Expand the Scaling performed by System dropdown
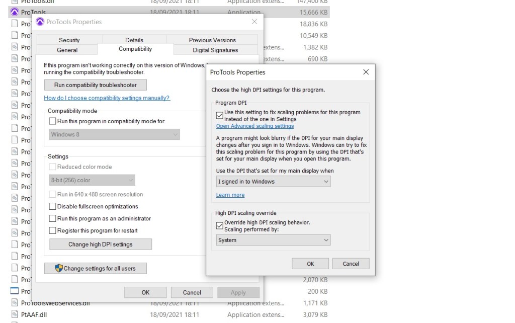The image size is (515, 323). (x=273, y=240)
